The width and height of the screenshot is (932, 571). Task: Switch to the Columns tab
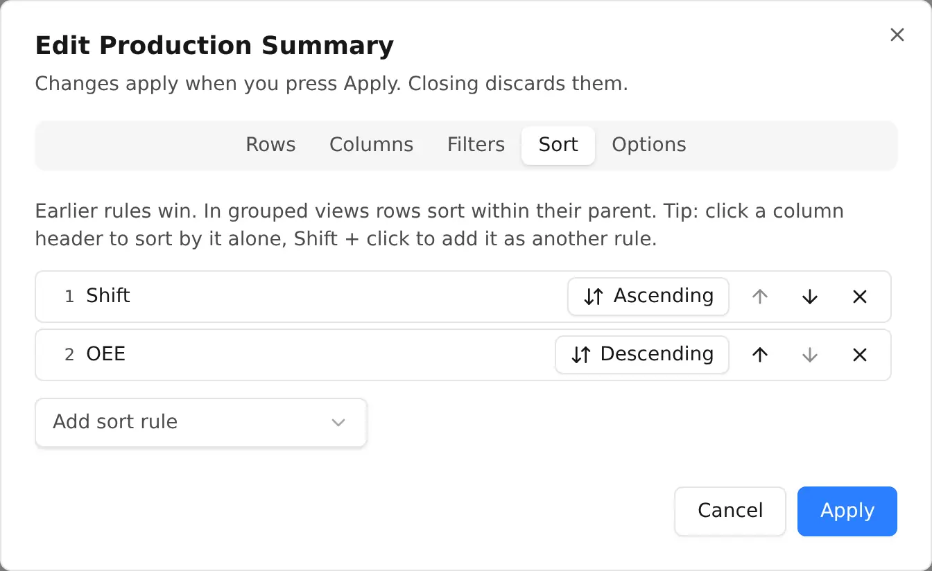point(371,145)
